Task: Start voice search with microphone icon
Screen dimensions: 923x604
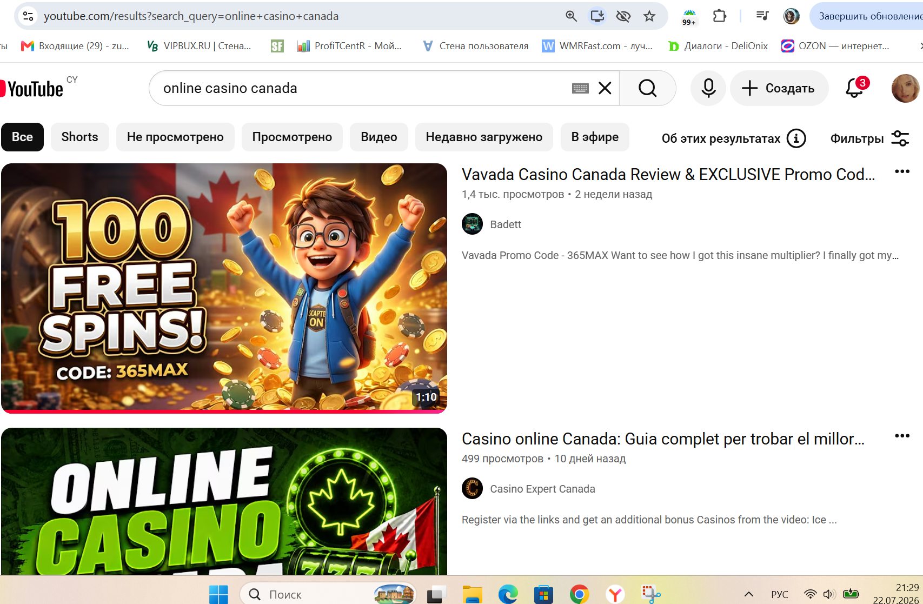Action: [708, 88]
